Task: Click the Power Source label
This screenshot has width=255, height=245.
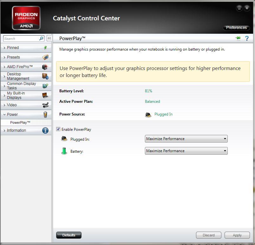Action: (x=72, y=114)
